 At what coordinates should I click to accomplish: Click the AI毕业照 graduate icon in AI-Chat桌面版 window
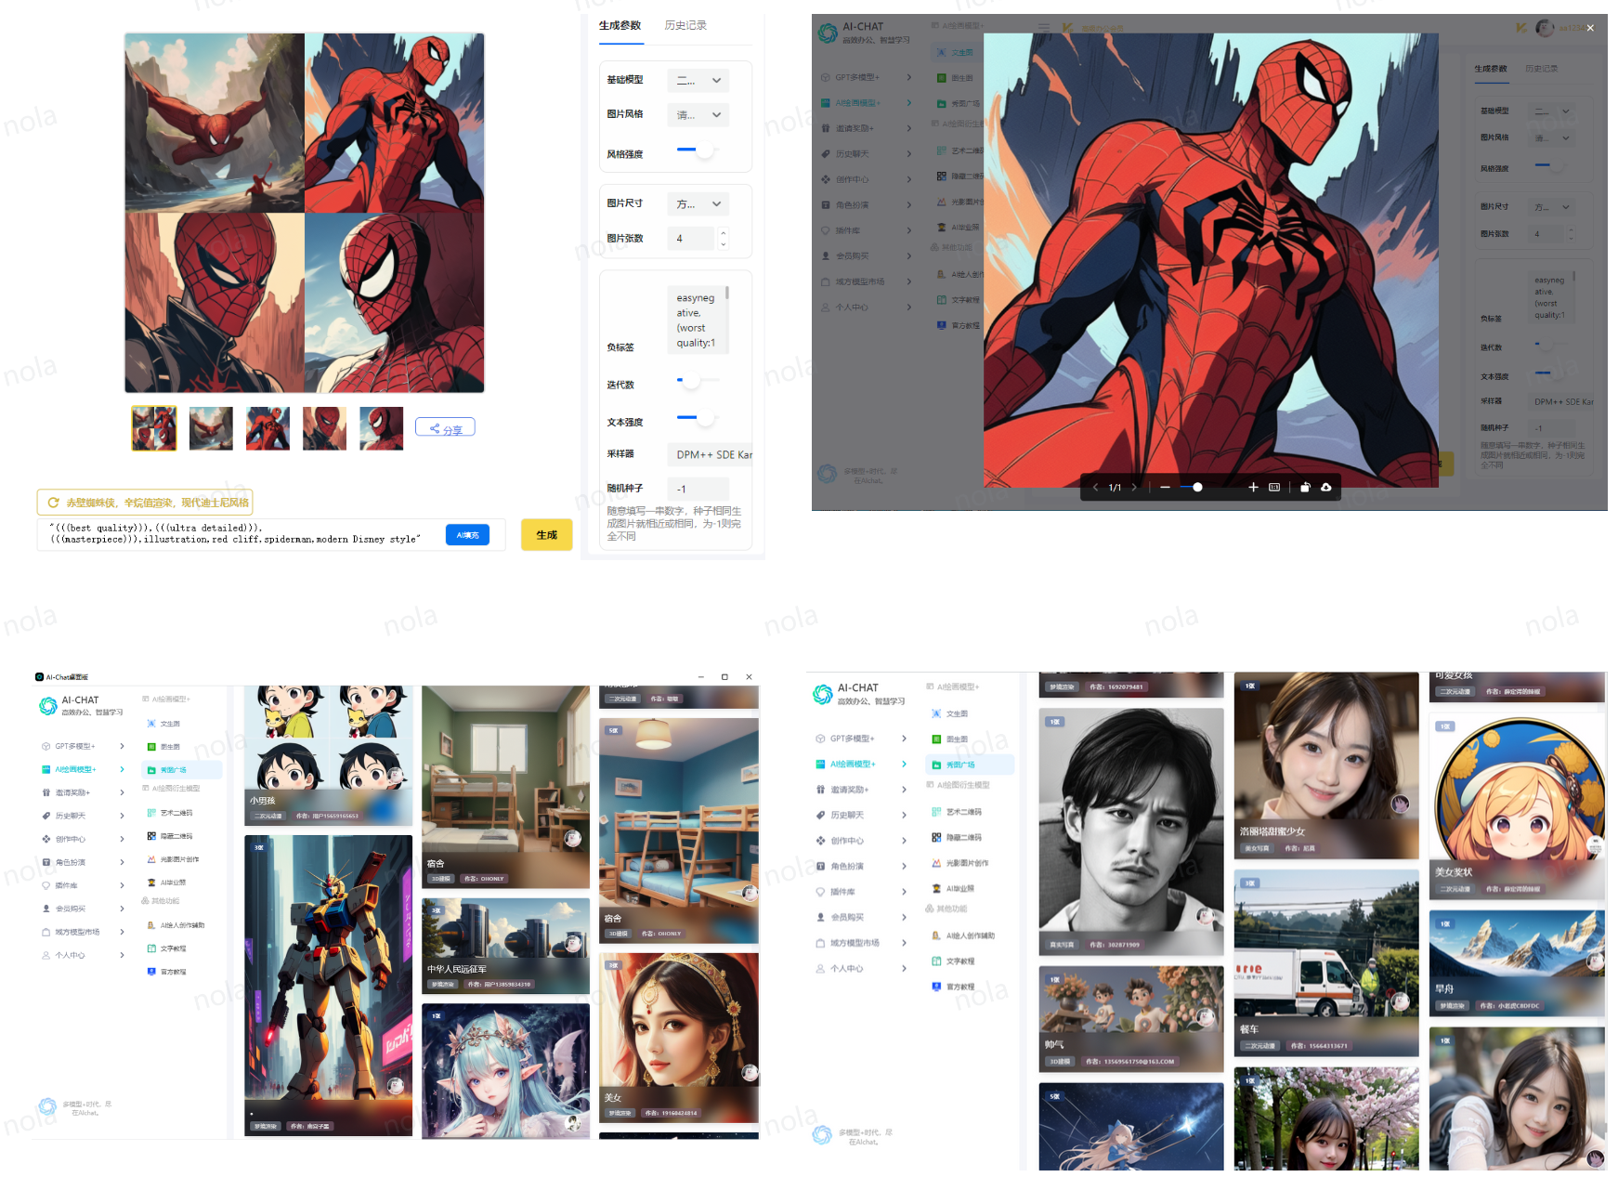point(151,883)
